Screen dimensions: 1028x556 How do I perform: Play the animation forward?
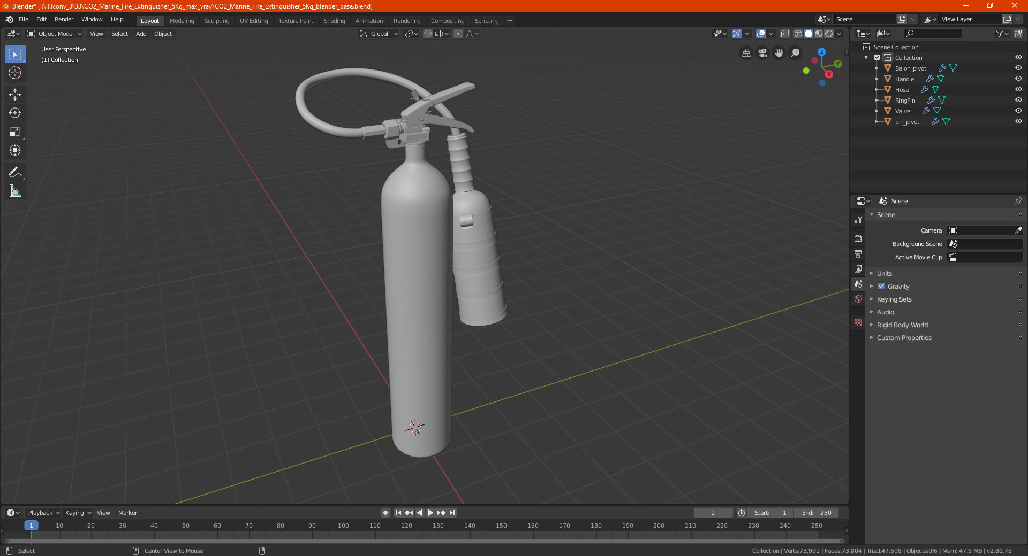430,513
